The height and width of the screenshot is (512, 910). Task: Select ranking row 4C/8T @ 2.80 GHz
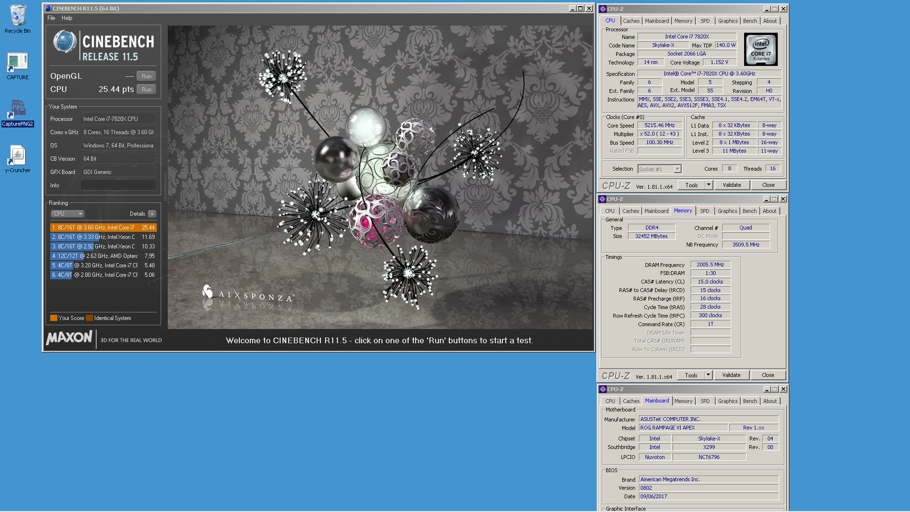pos(103,275)
